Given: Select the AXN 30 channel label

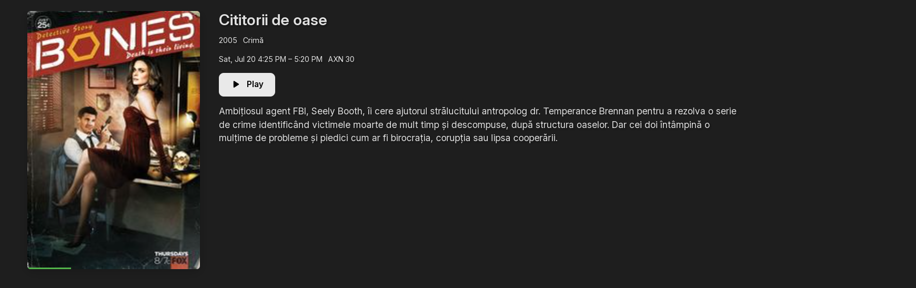Looking at the screenshot, I should (x=341, y=59).
